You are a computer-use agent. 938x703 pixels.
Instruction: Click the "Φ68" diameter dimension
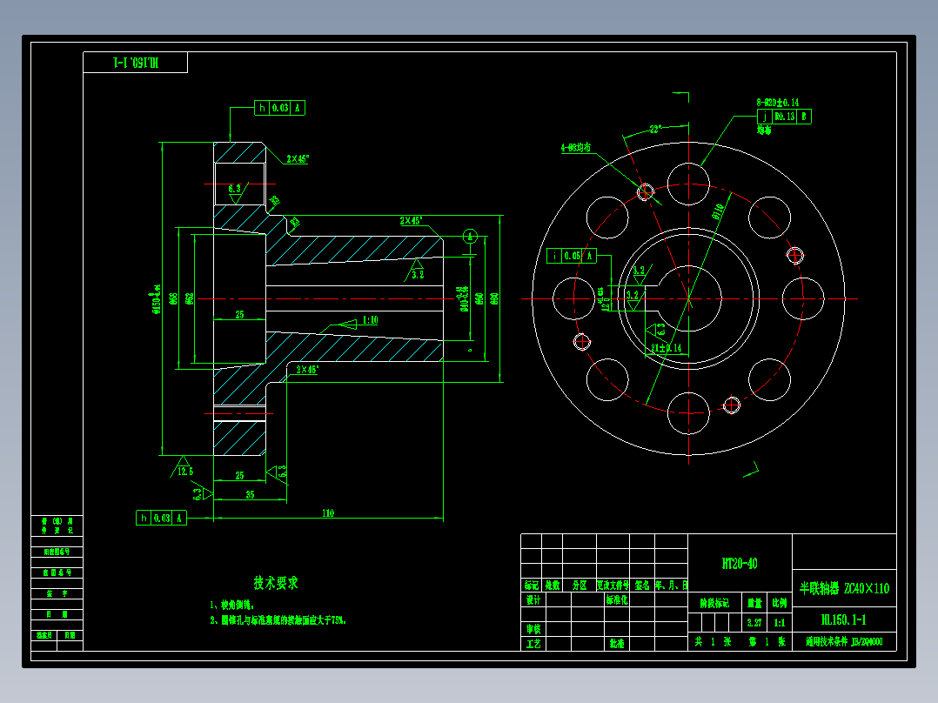click(x=173, y=298)
